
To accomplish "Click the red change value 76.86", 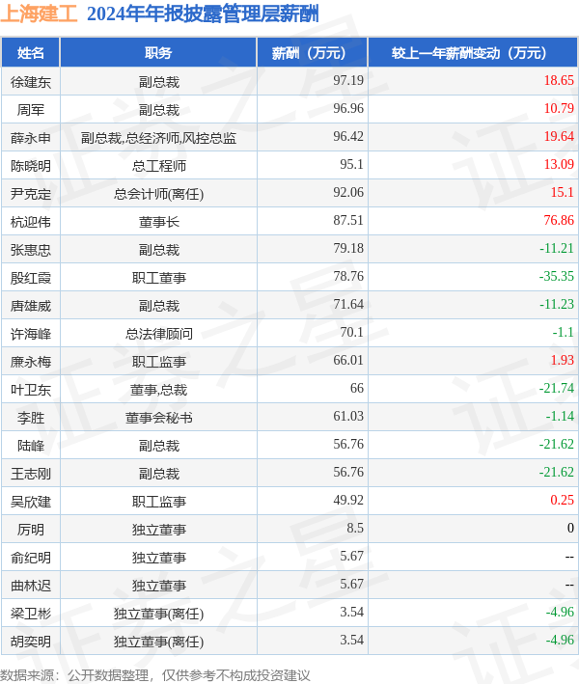I will tap(559, 220).
